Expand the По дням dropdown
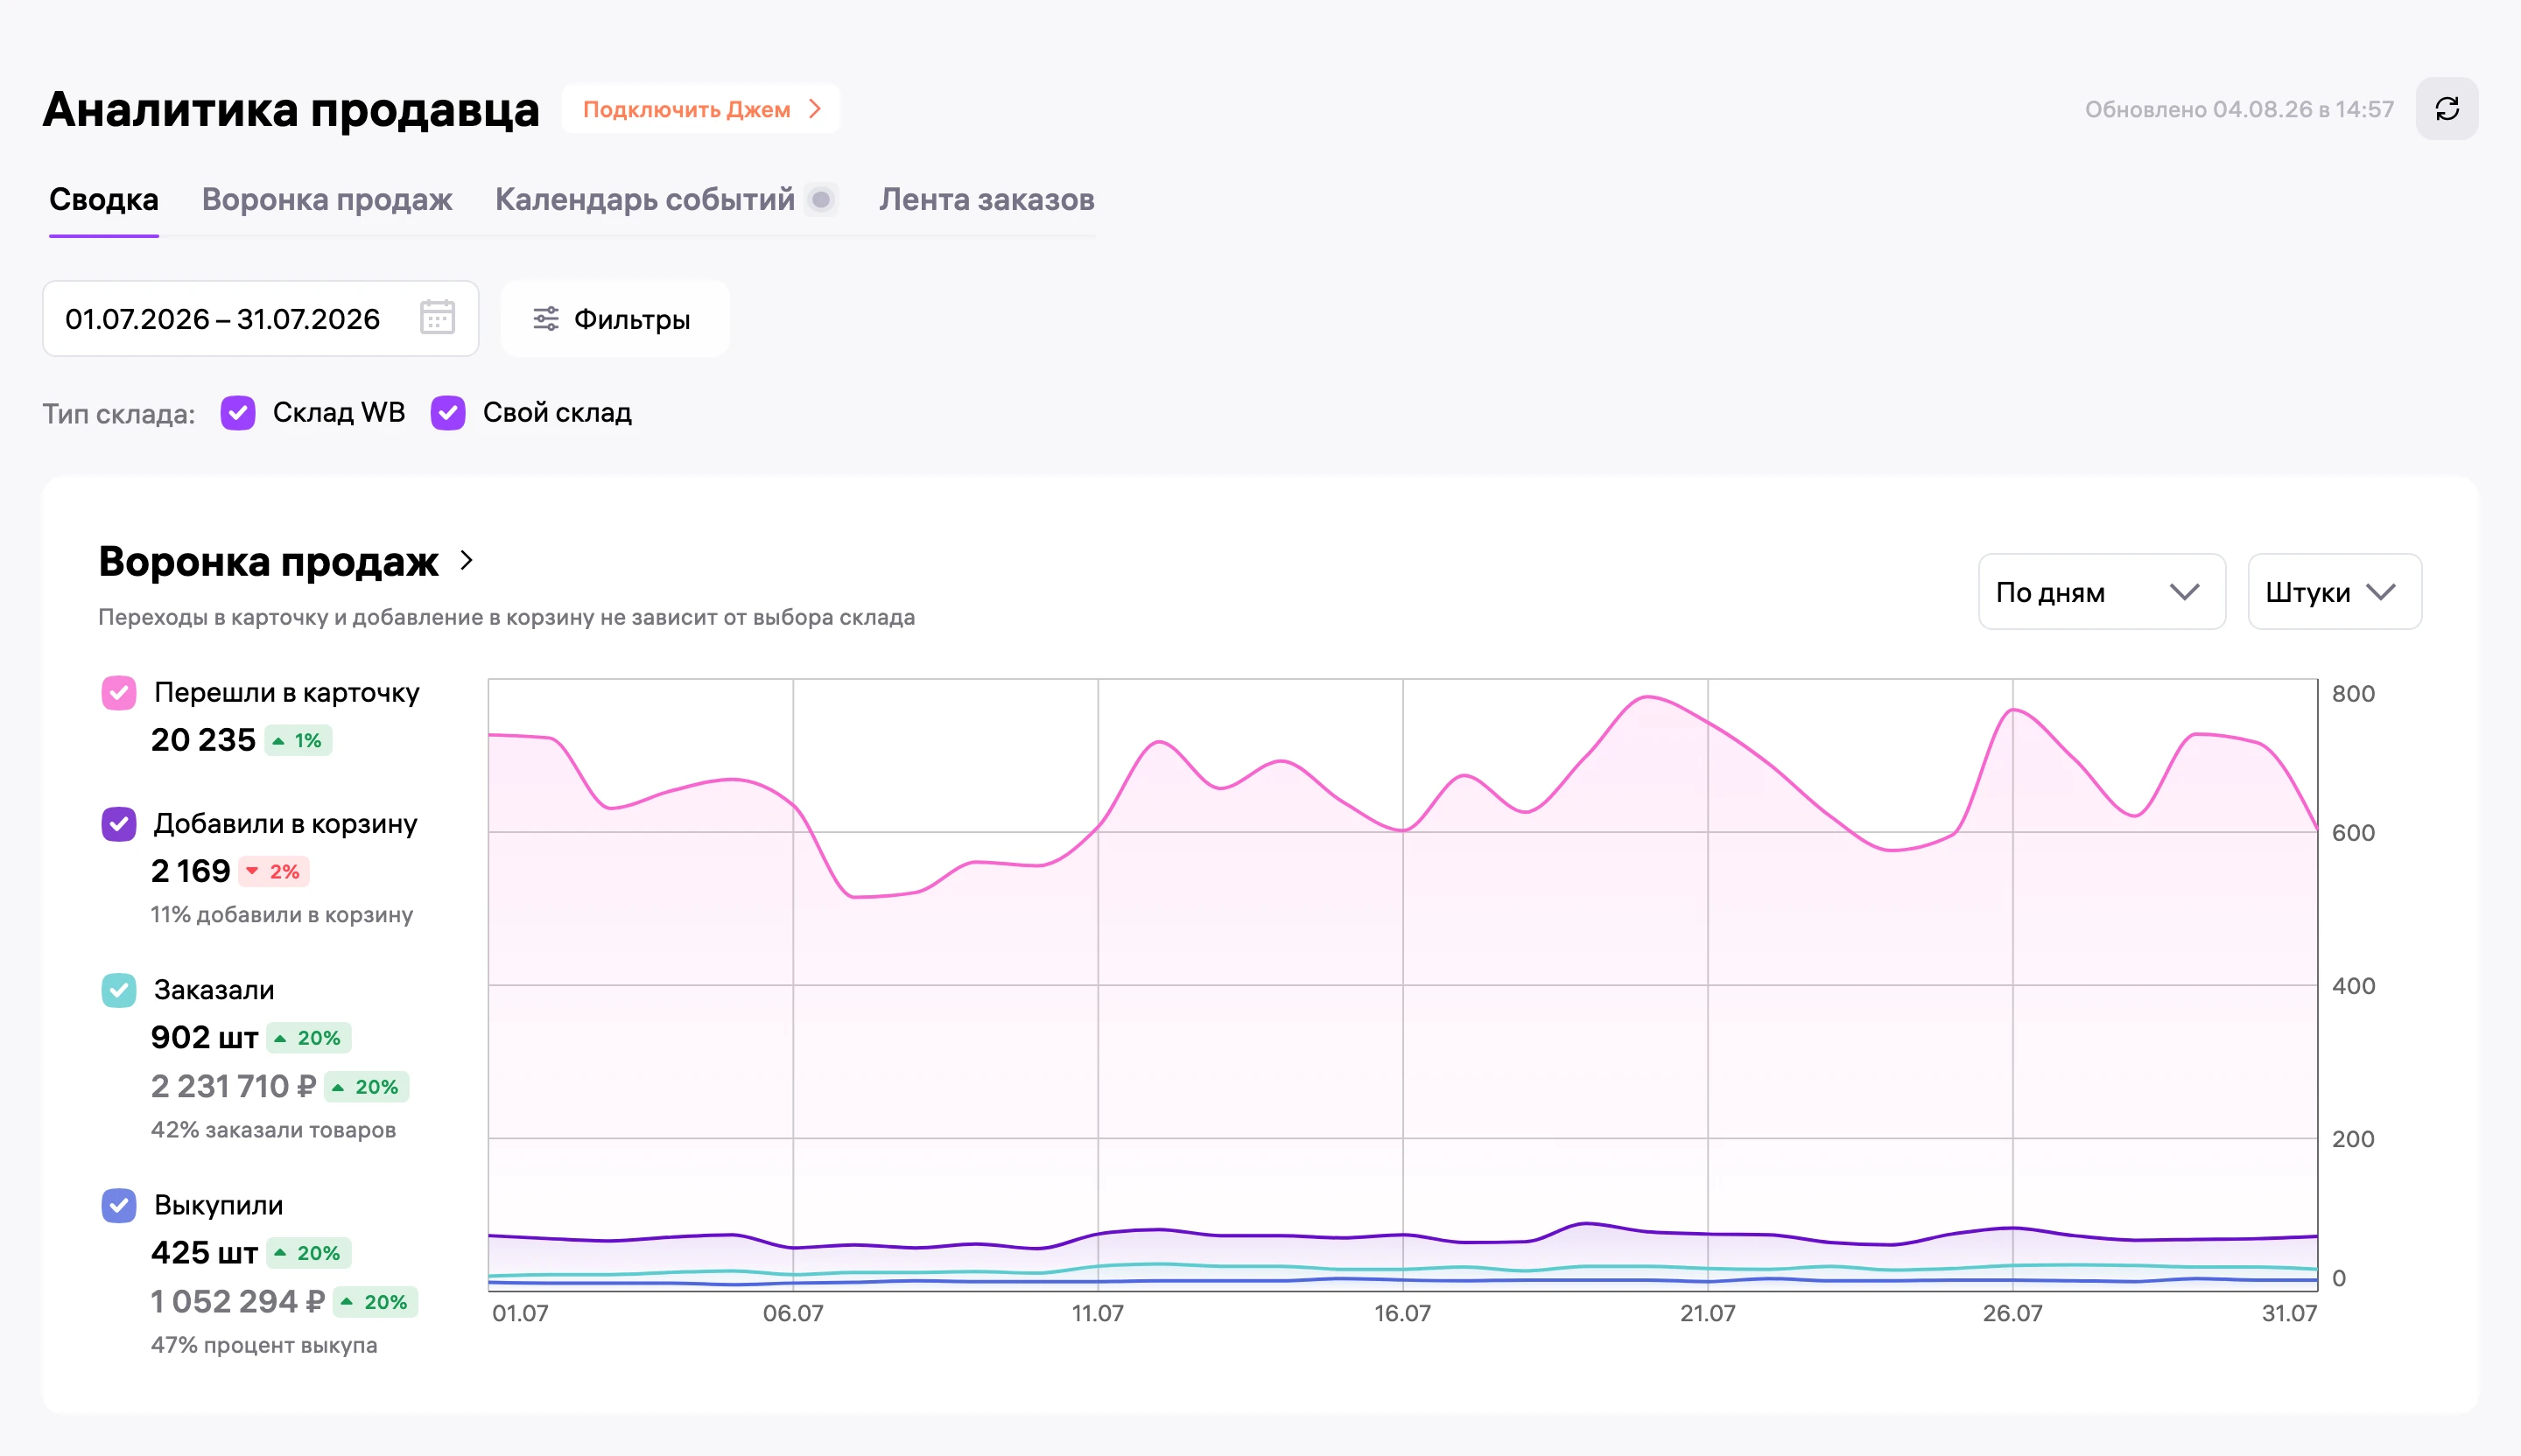The image size is (2521, 1456). 2101,592
